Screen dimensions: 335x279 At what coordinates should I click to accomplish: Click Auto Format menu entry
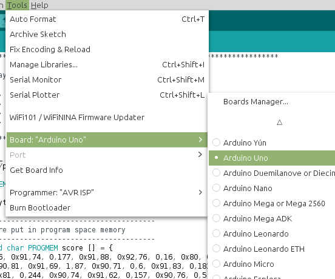pos(107,19)
